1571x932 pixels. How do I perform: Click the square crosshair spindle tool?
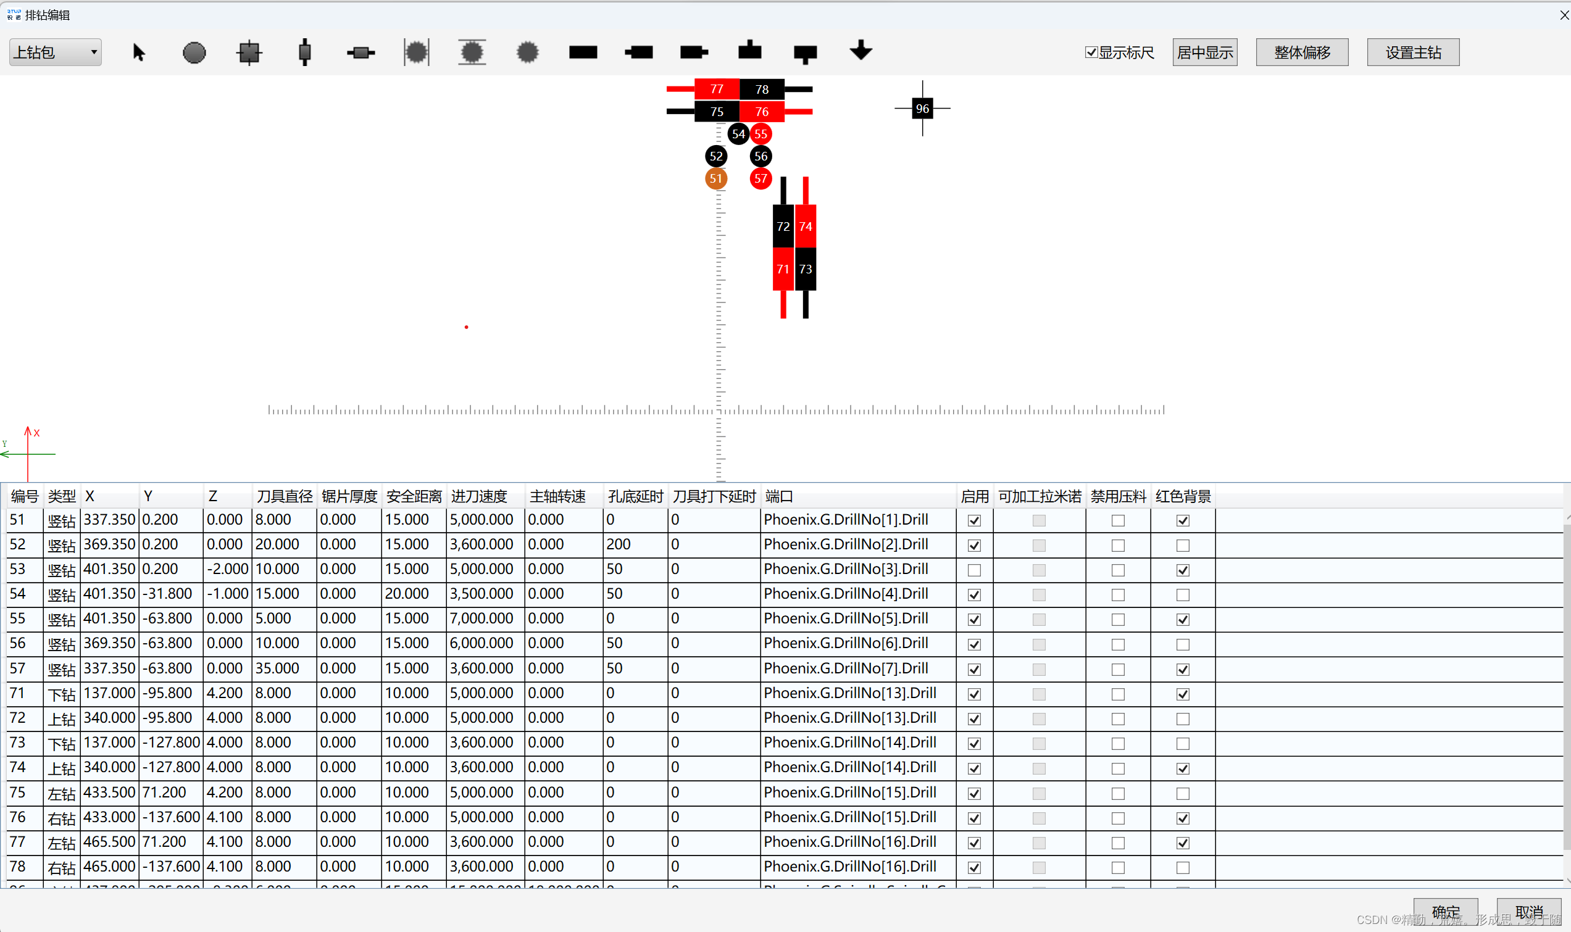coord(249,52)
